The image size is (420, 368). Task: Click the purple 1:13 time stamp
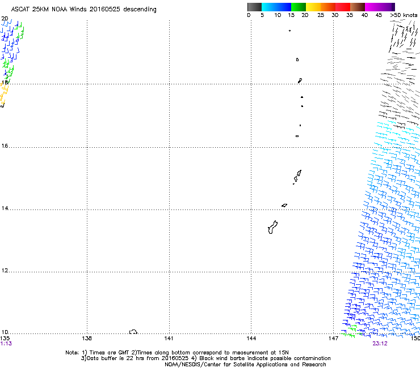pos(6,344)
